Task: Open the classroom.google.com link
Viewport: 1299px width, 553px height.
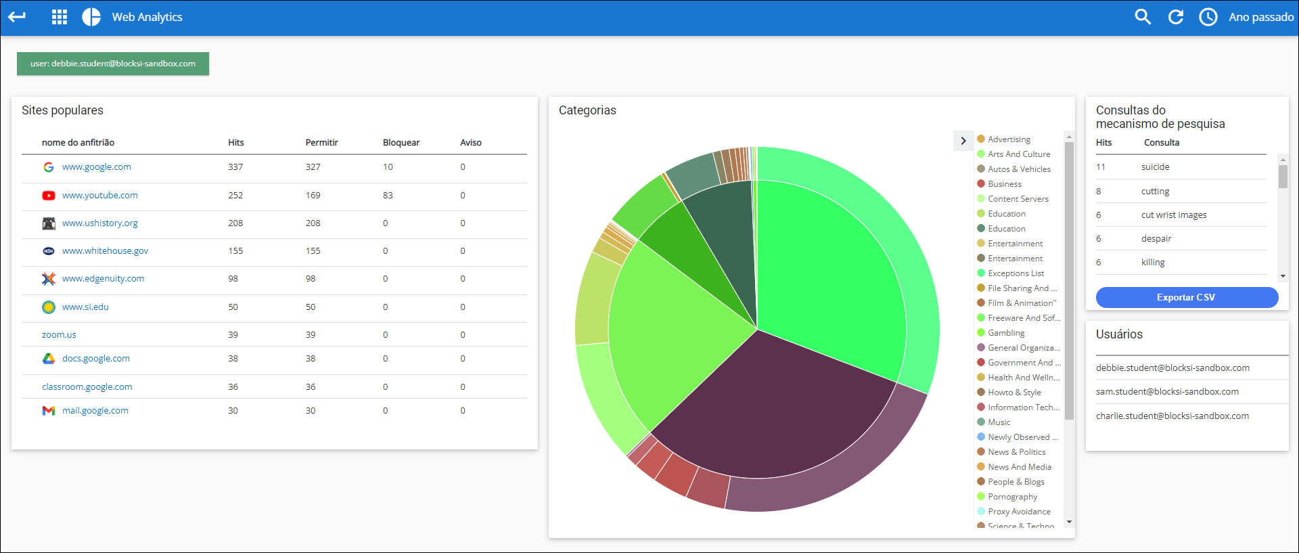Action: click(x=87, y=387)
